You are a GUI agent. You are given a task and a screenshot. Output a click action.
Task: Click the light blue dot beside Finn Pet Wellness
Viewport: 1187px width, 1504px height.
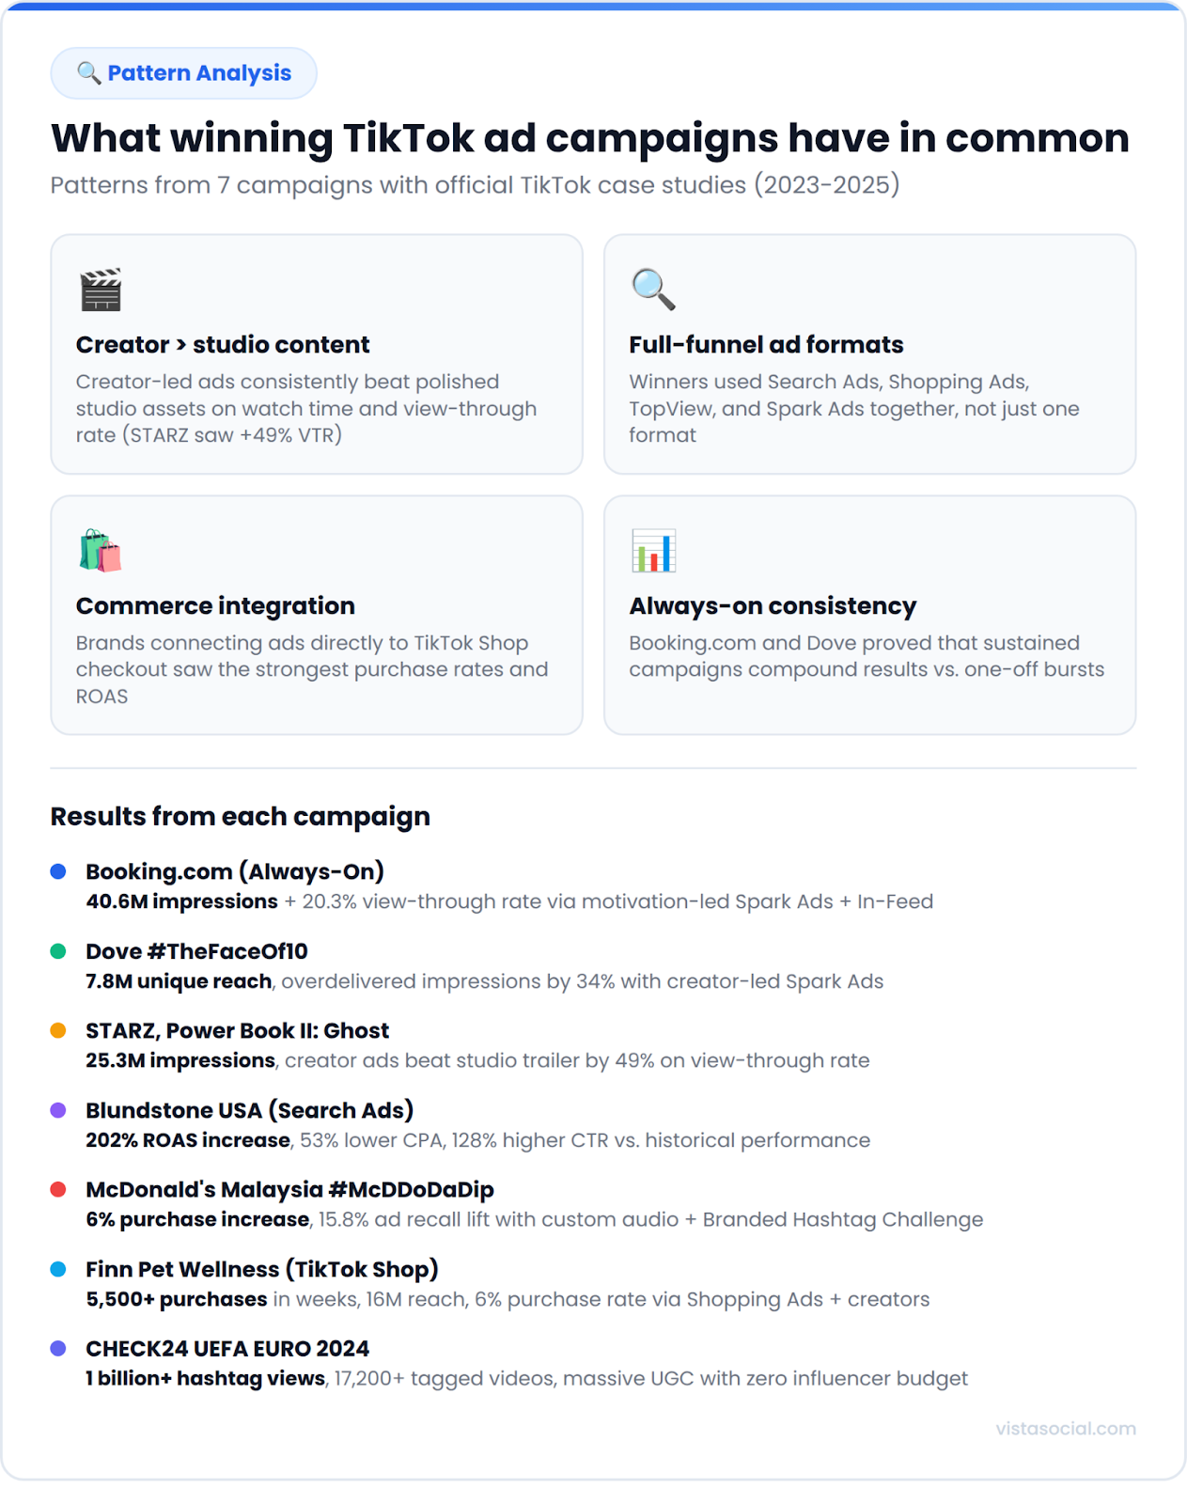(58, 1269)
